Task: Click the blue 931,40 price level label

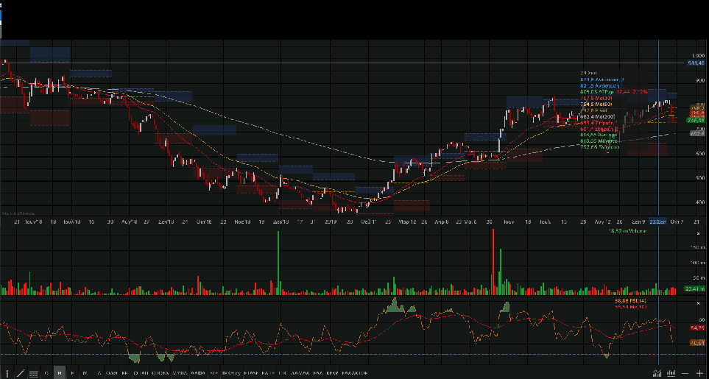Action: pyautogui.click(x=696, y=63)
